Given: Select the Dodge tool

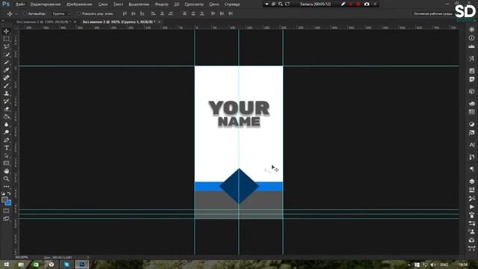Looking at the screenshot, I should click(7, 132).
